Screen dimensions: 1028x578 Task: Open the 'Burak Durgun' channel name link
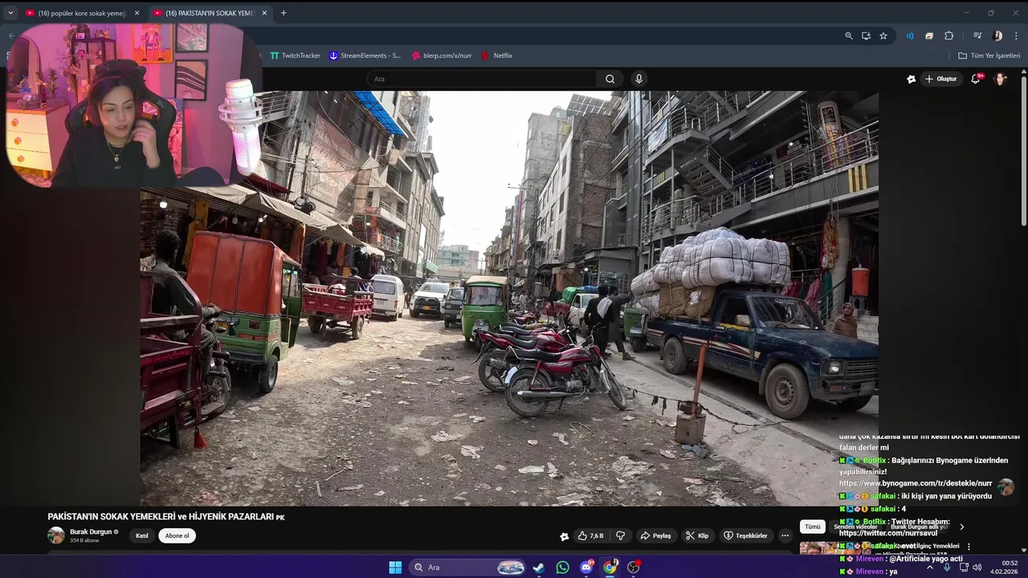pos(91,531)
